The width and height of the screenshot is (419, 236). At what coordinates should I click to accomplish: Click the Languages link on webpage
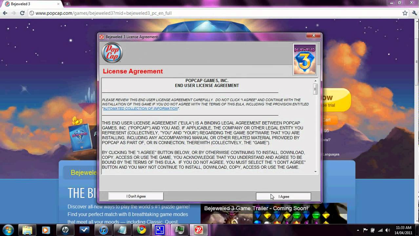coord(331,154)
